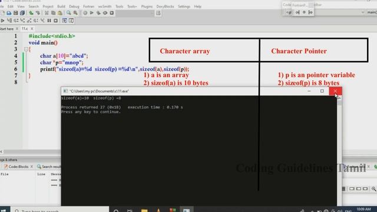The width and height of the screenshot is (377, 212).
Task: Click the Task View taskbar icon
Action: pyautogui.click(x=130, y=210)
